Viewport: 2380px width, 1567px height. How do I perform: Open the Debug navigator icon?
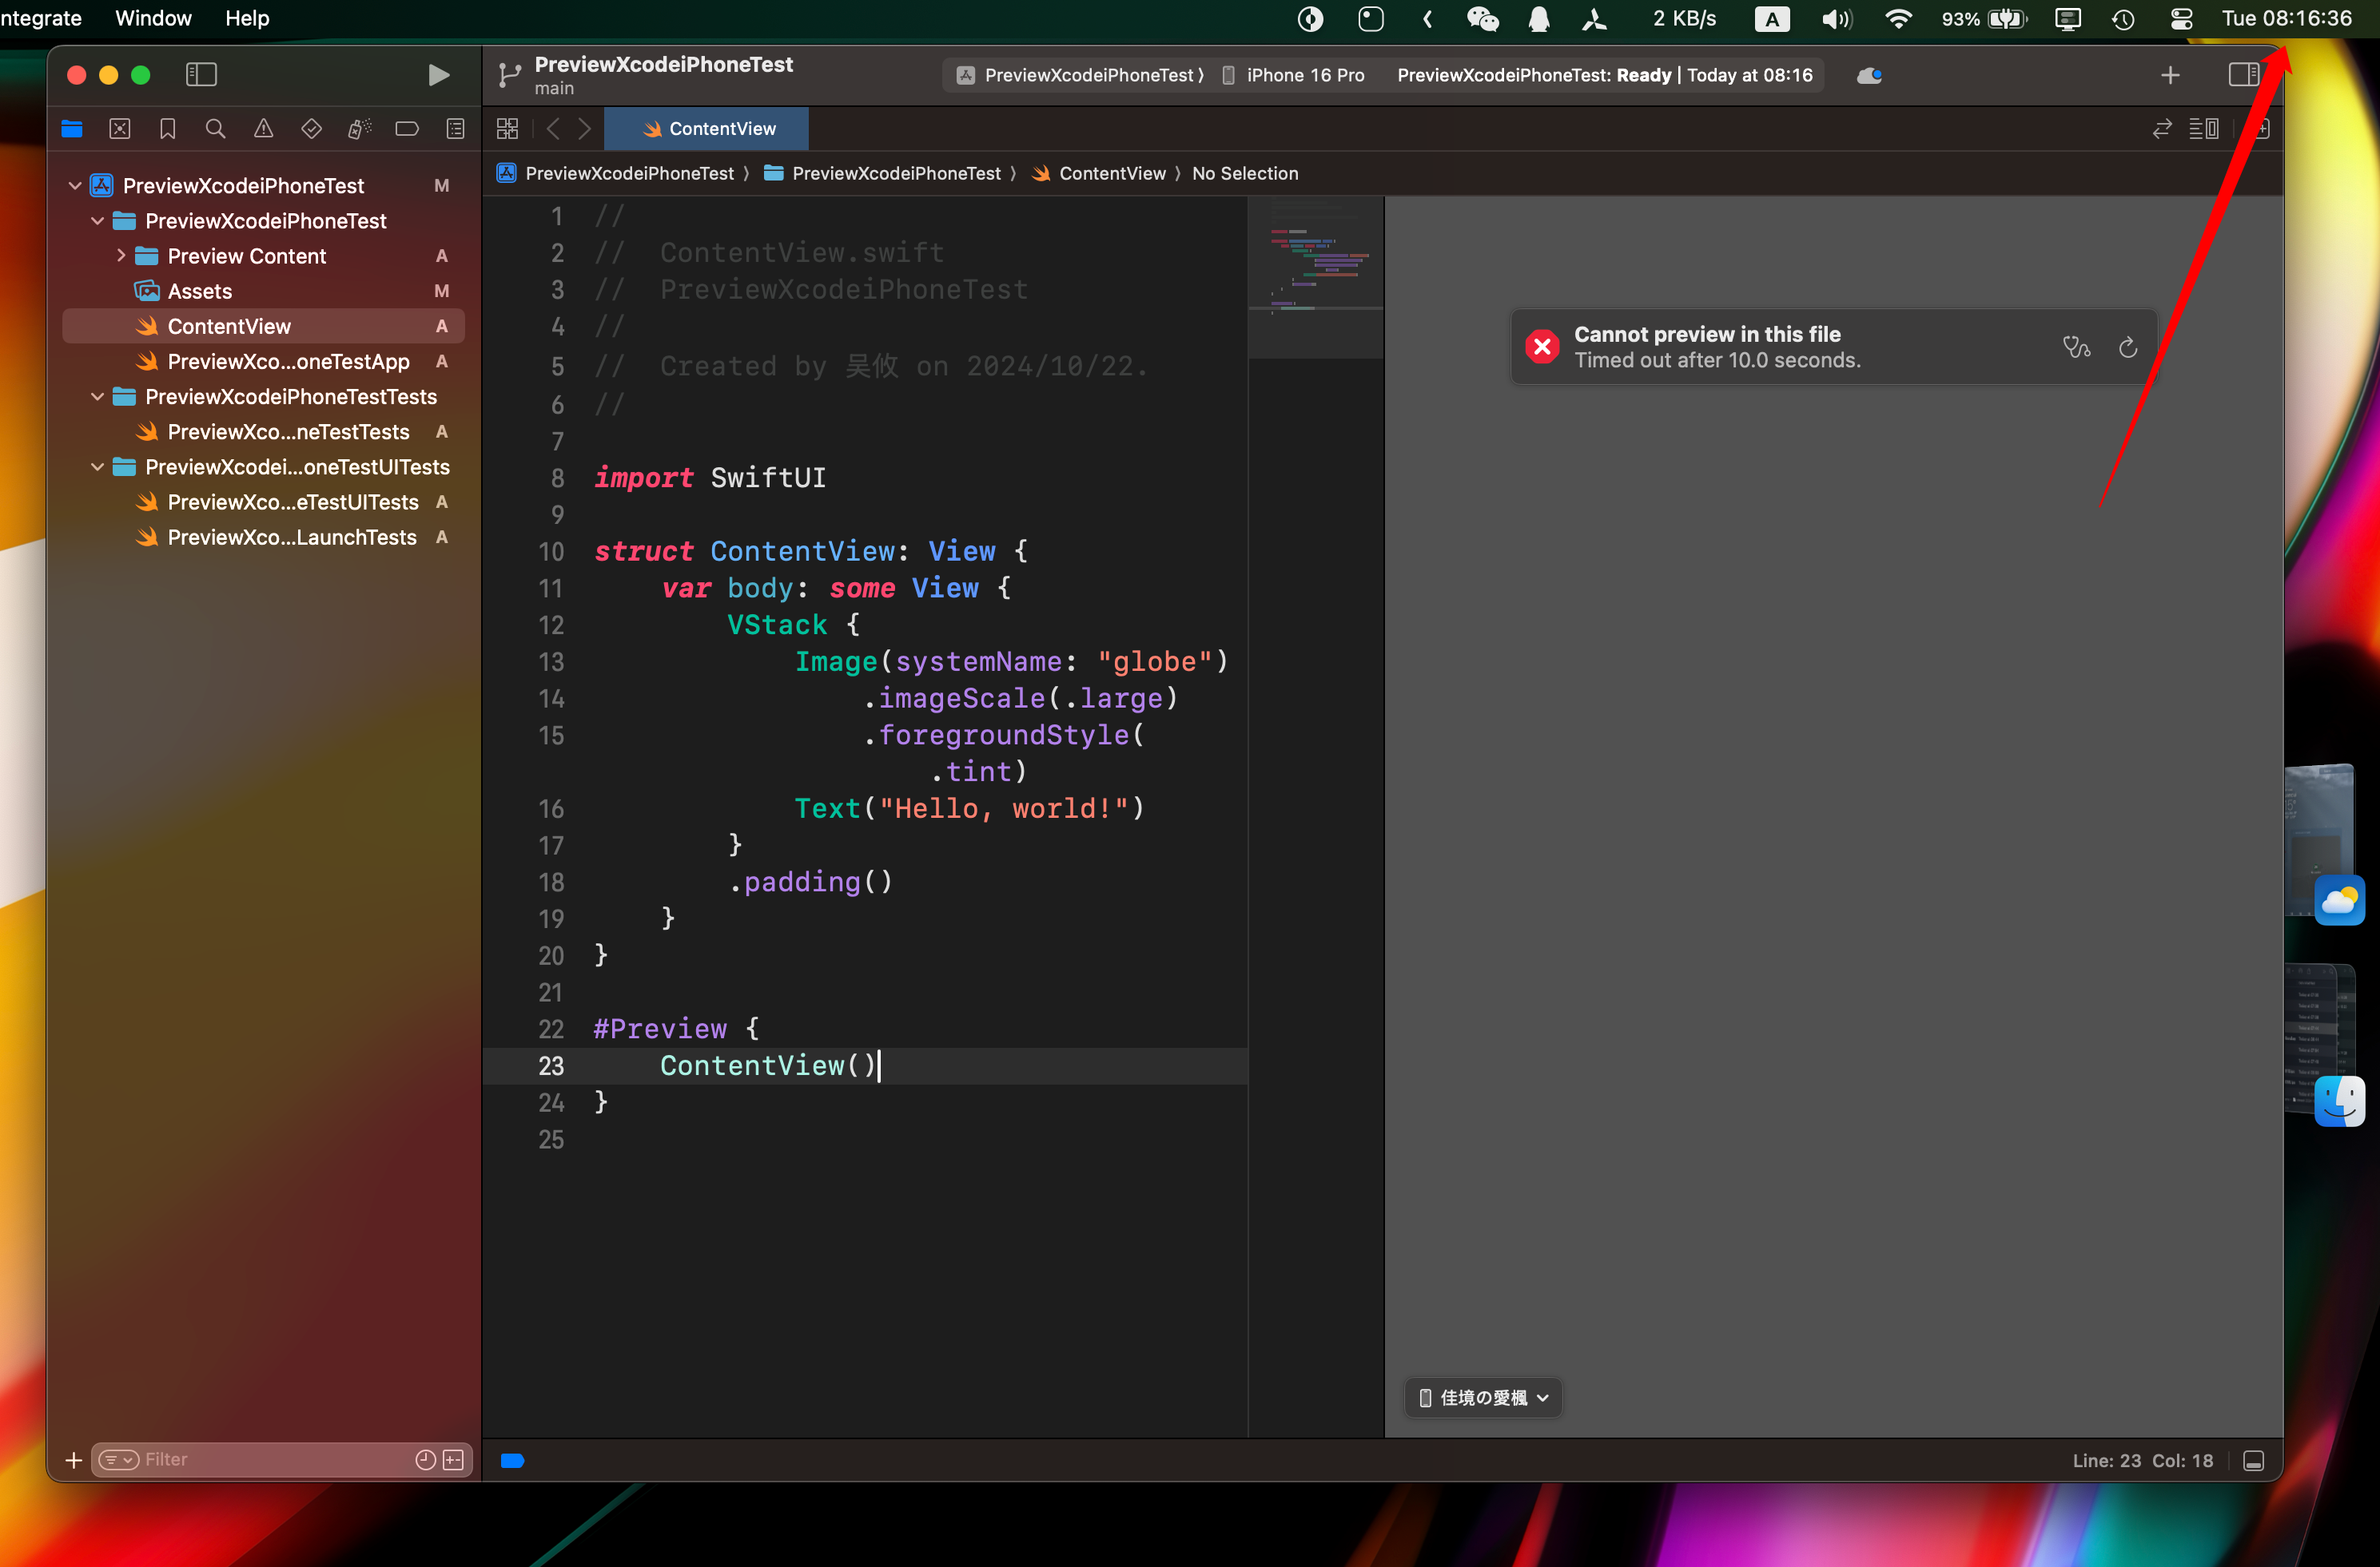[x=359, y=129]
